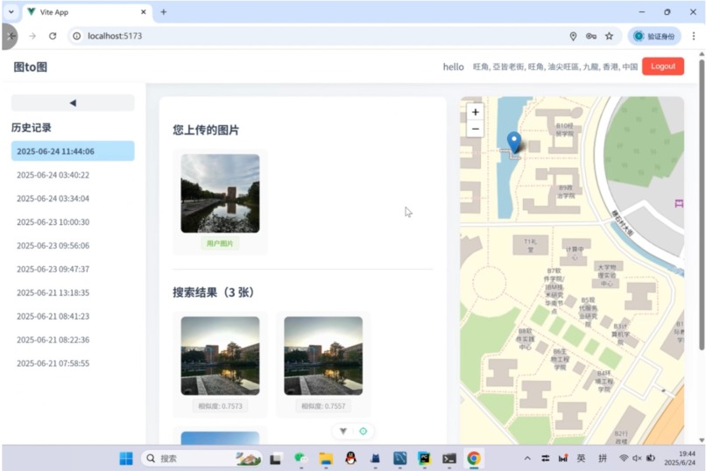The image size is (706, 471).
Task: Click the 验证身份 profile button
Action: (x=654, y=36)
